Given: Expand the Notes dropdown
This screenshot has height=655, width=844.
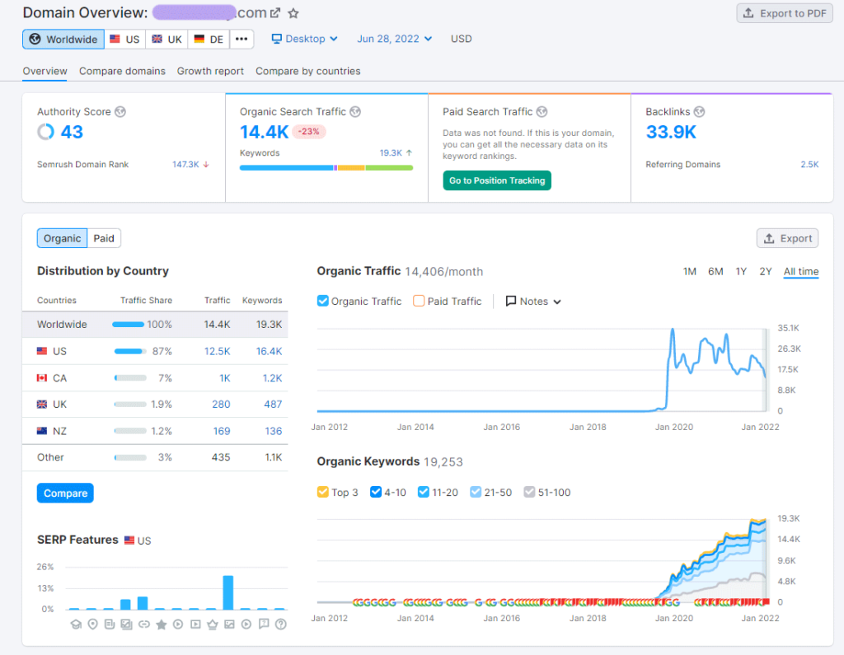Looking at the screenshot, I should (x=532, y=301).
